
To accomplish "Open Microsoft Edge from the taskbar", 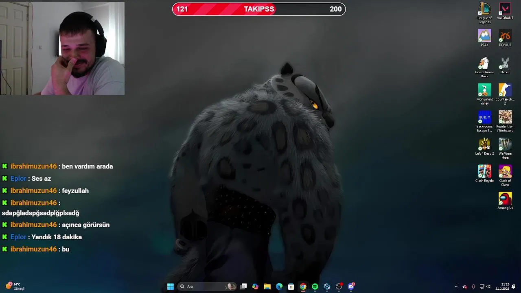I will click(x=279, y=286).
